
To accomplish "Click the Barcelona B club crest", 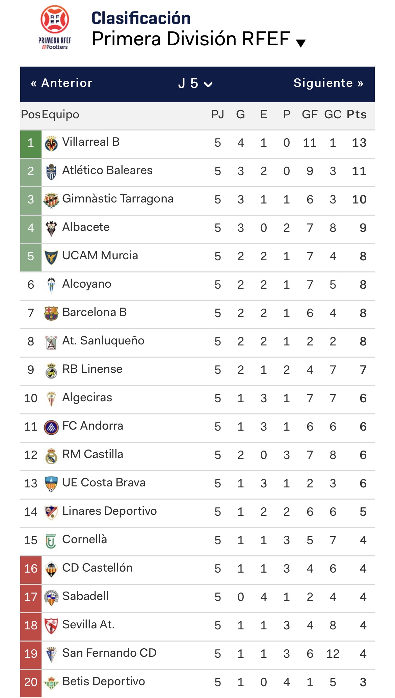I will (51, 313).
